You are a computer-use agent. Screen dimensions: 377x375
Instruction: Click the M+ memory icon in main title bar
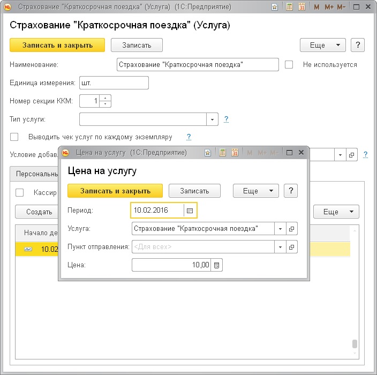329,7
